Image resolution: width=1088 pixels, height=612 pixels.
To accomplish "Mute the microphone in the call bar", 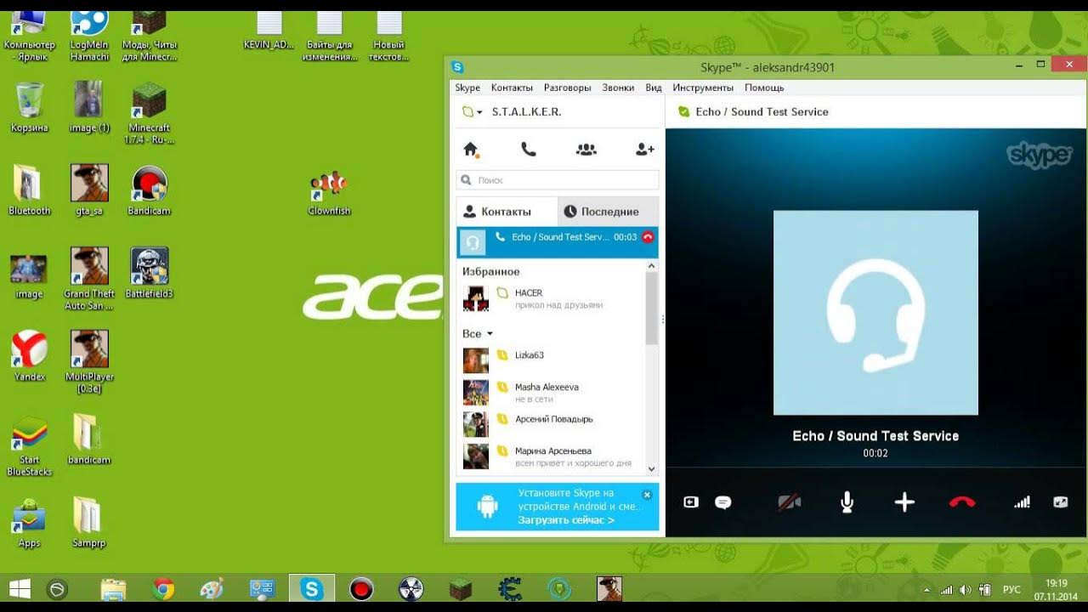I will pyautogui.click(x=847, y=502).
